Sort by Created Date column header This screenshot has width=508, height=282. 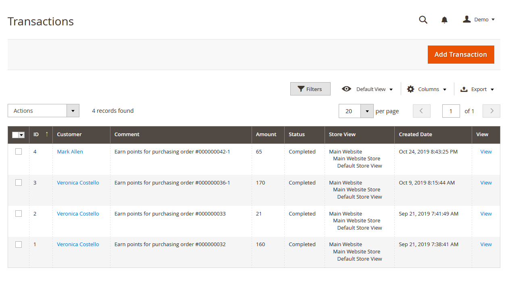[x=415, y=135]
